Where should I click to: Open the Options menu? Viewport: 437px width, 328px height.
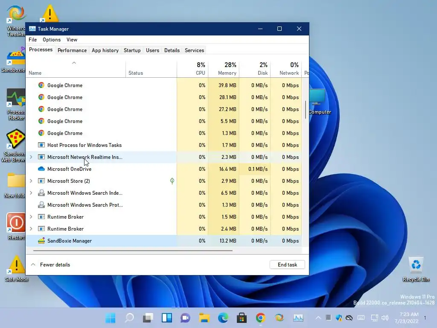(x=52, y=40)
